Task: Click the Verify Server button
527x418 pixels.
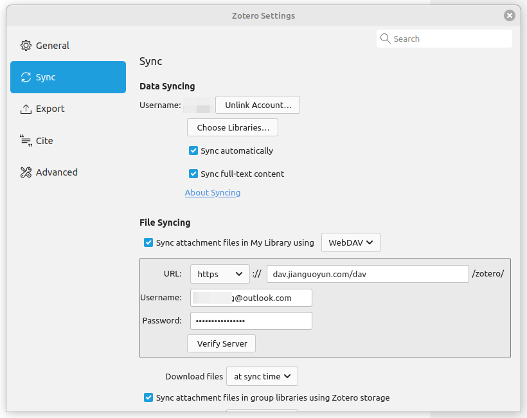Action: 222,343
